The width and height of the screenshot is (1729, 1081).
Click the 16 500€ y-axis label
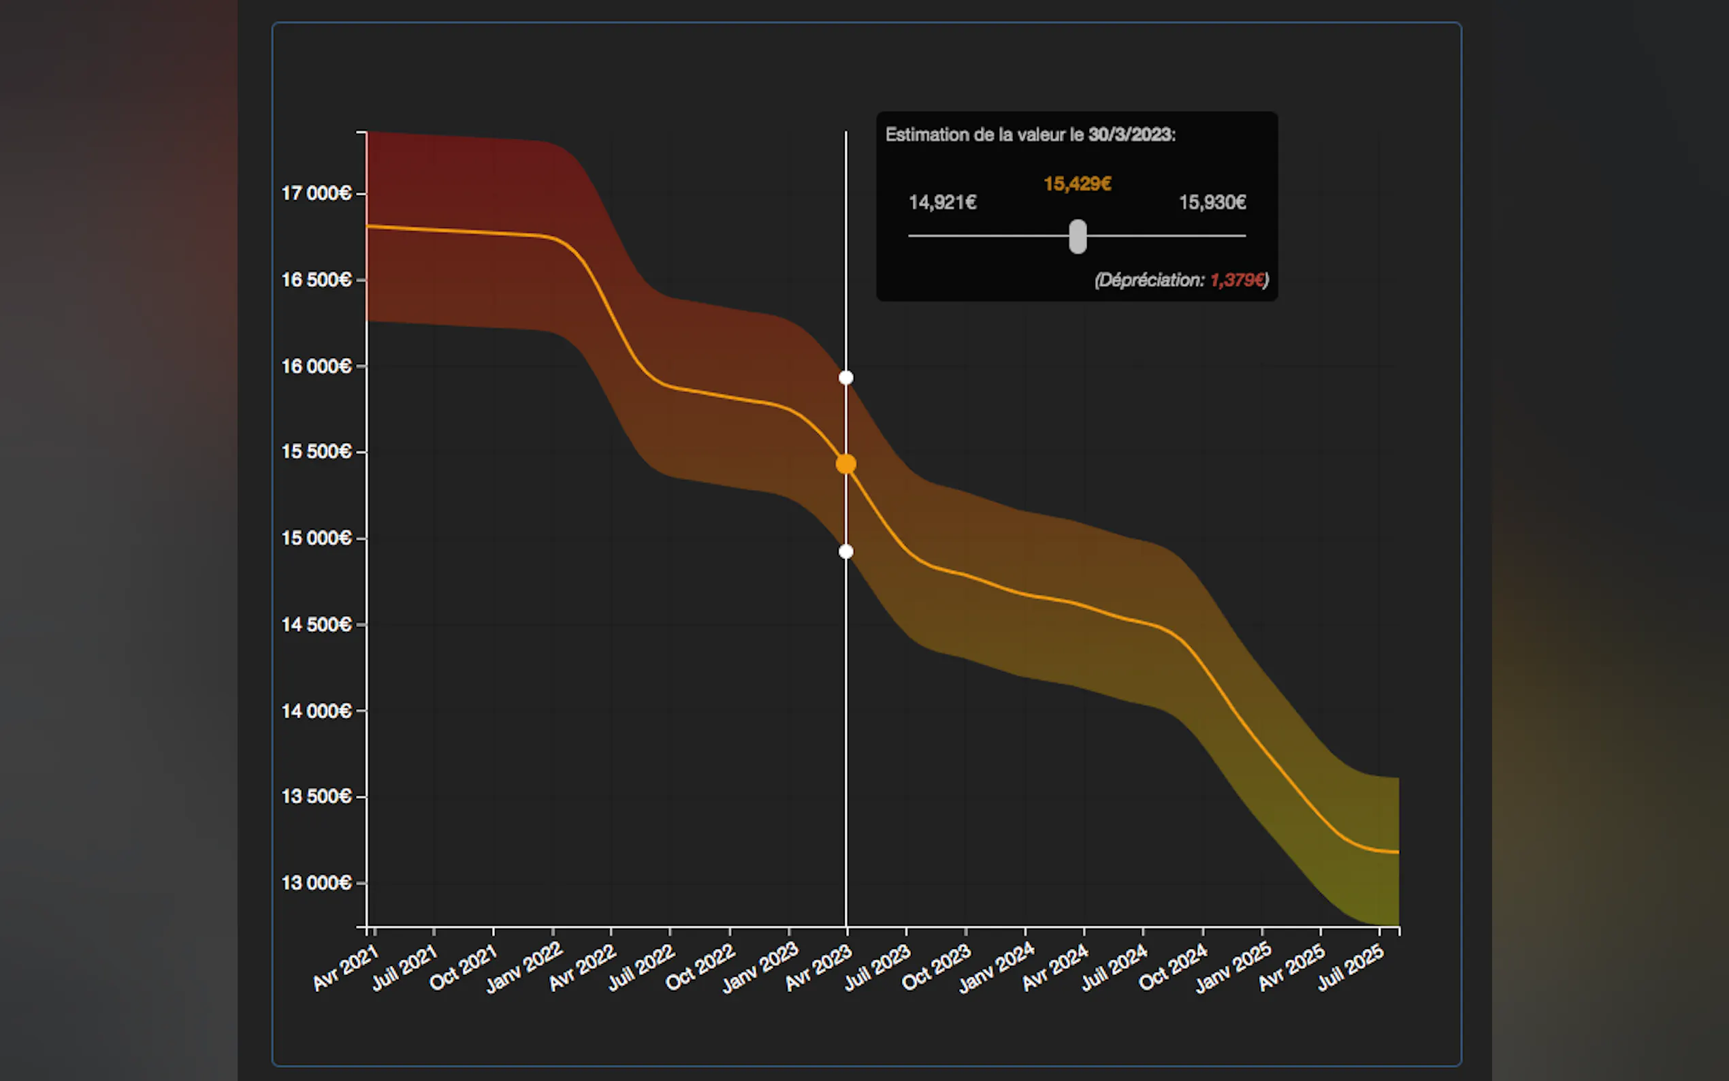click(317, 280)
